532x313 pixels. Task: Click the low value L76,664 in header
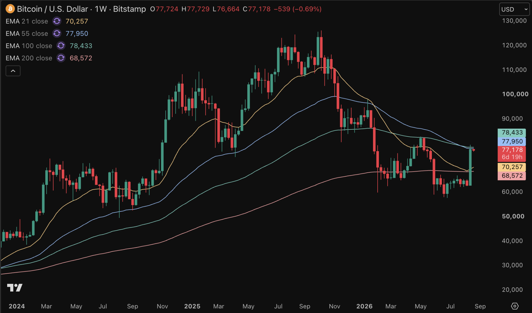(226, 9)
